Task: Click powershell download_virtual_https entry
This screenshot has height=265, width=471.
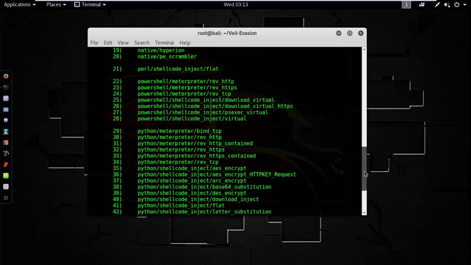Action: 215,106
